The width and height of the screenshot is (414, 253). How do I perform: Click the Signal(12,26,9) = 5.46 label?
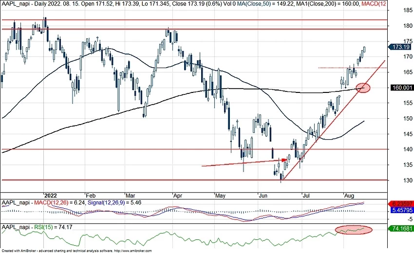point(114,202)
